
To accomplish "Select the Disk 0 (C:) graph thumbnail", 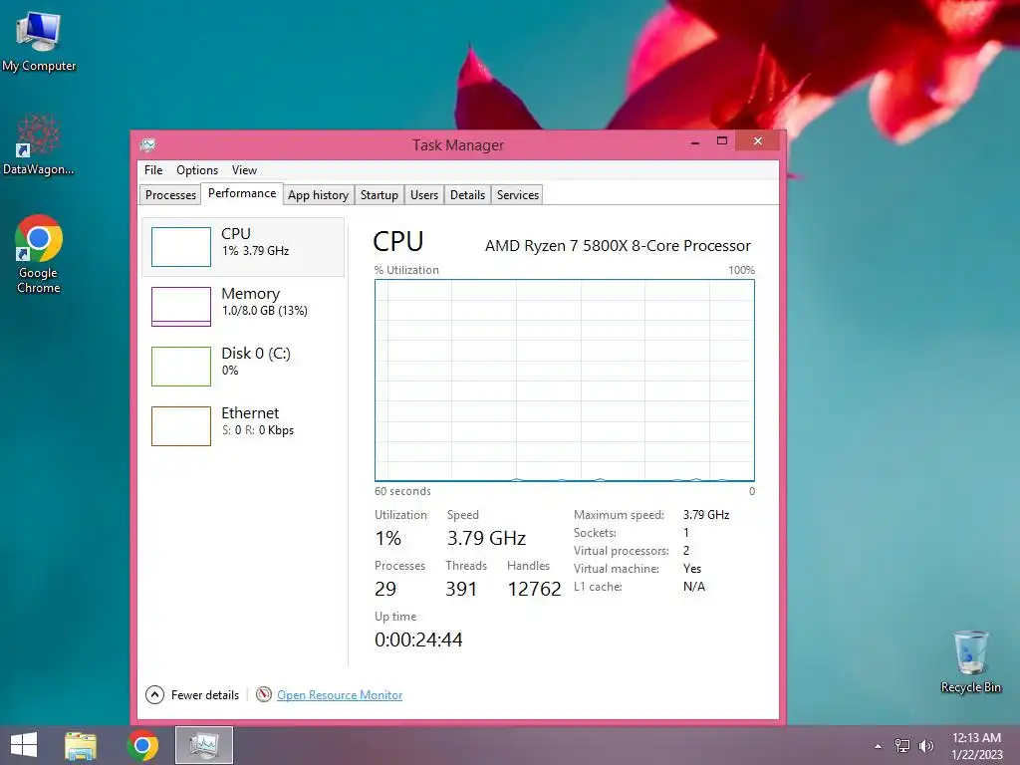I will [x=181, y=367].
